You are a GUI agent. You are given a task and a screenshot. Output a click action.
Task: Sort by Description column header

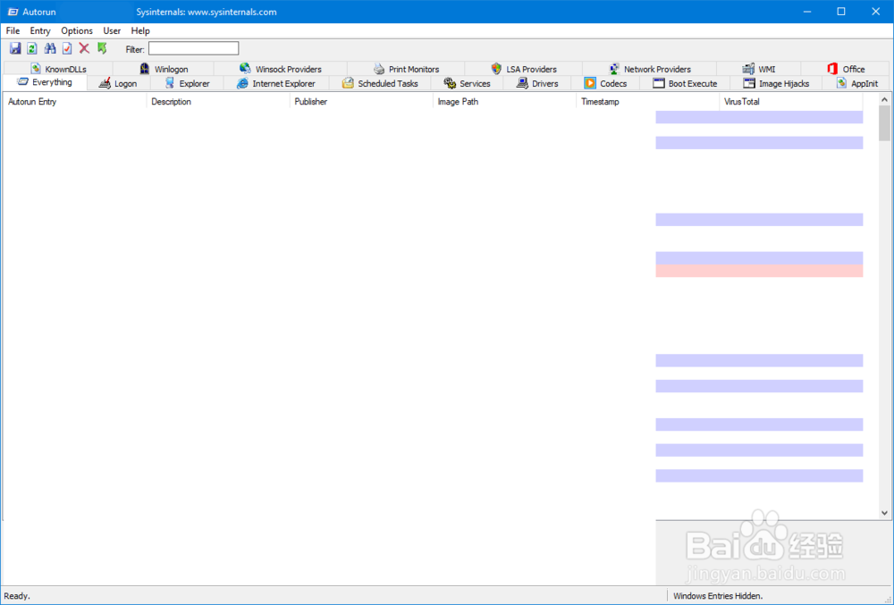click(x=218, y=101)
